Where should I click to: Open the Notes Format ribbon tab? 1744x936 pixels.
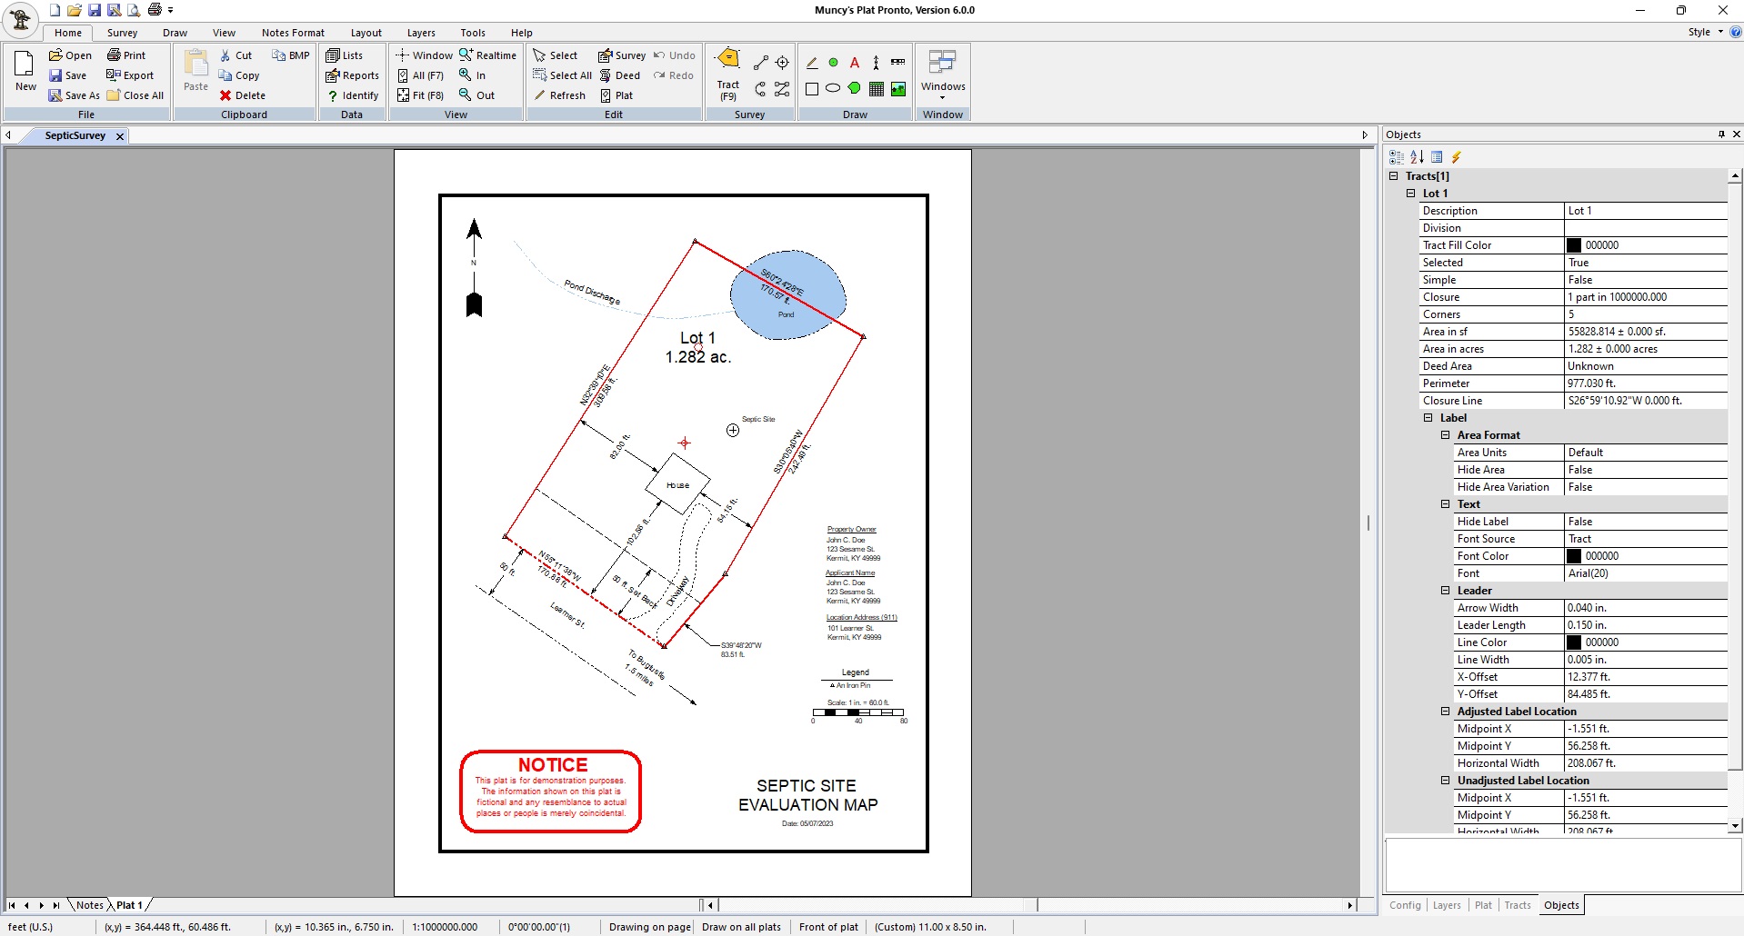point(293,33)
